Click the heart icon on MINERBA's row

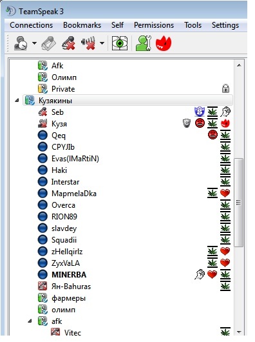point(212,274)
